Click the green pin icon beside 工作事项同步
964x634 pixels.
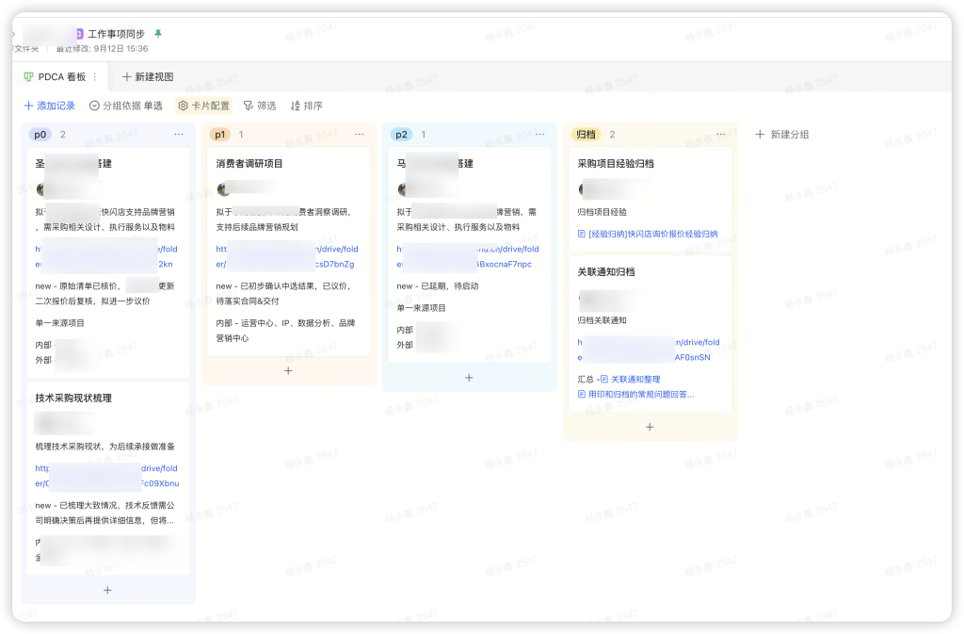click(158, 34)
